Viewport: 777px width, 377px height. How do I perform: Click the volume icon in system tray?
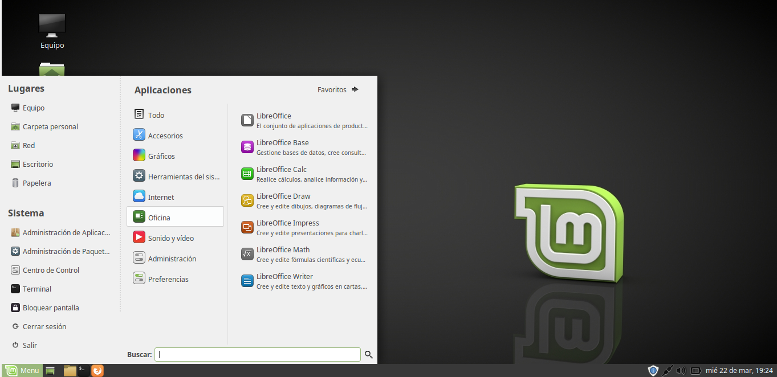tap(681, 370)
